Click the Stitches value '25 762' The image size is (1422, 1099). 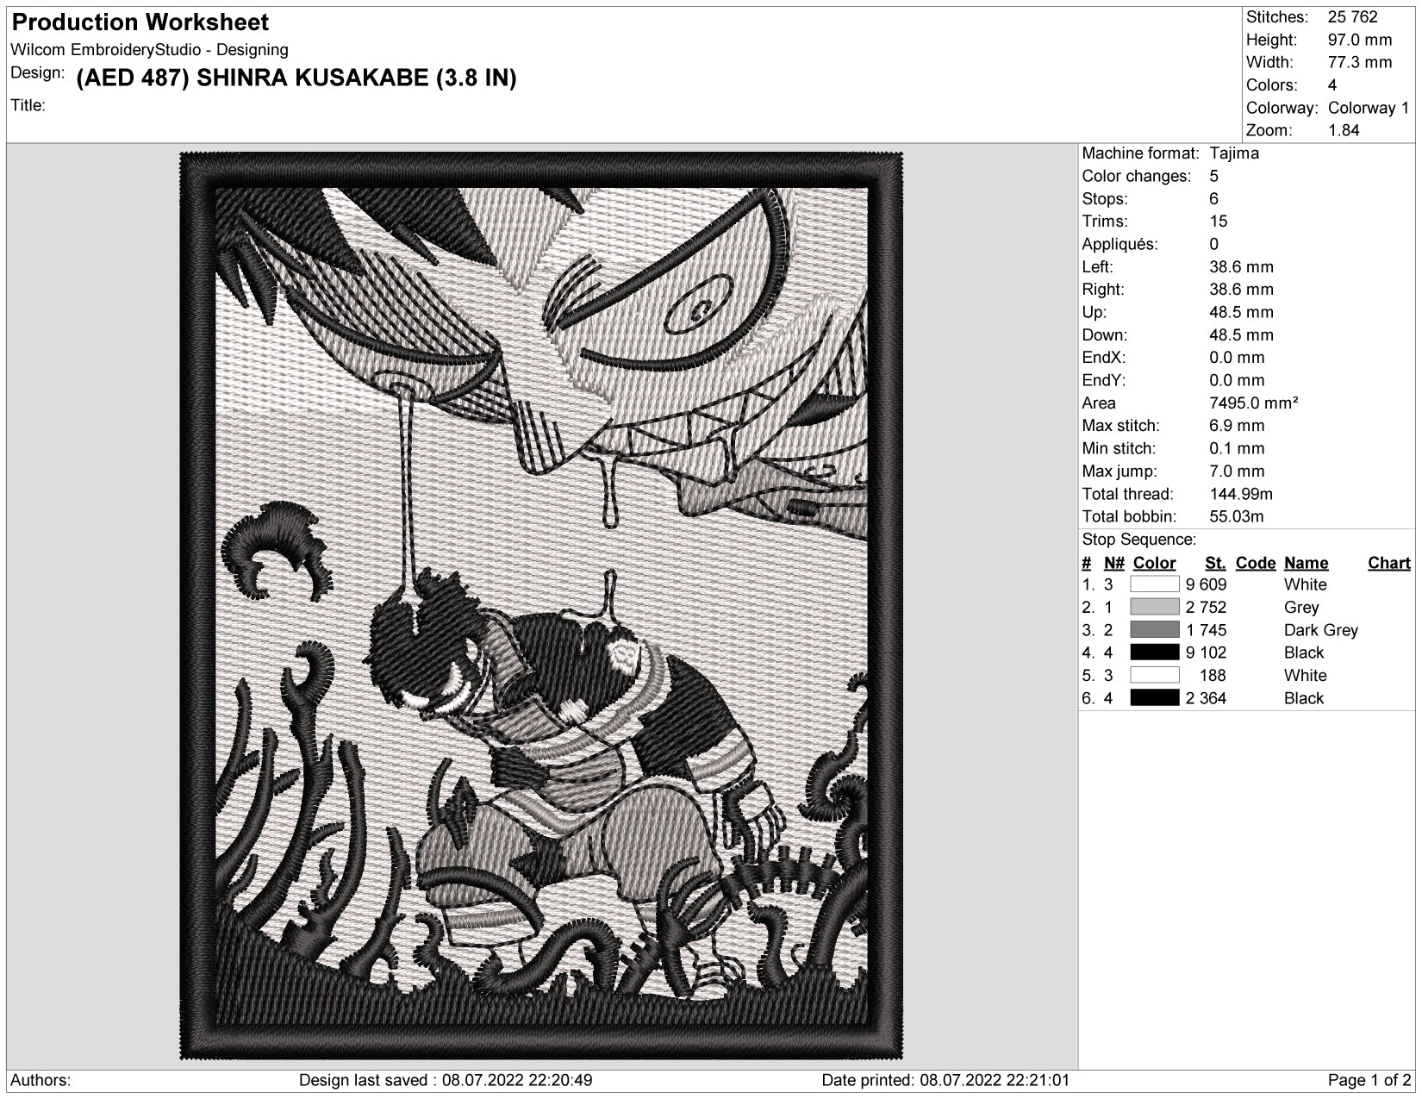(x=1352, y=17)
